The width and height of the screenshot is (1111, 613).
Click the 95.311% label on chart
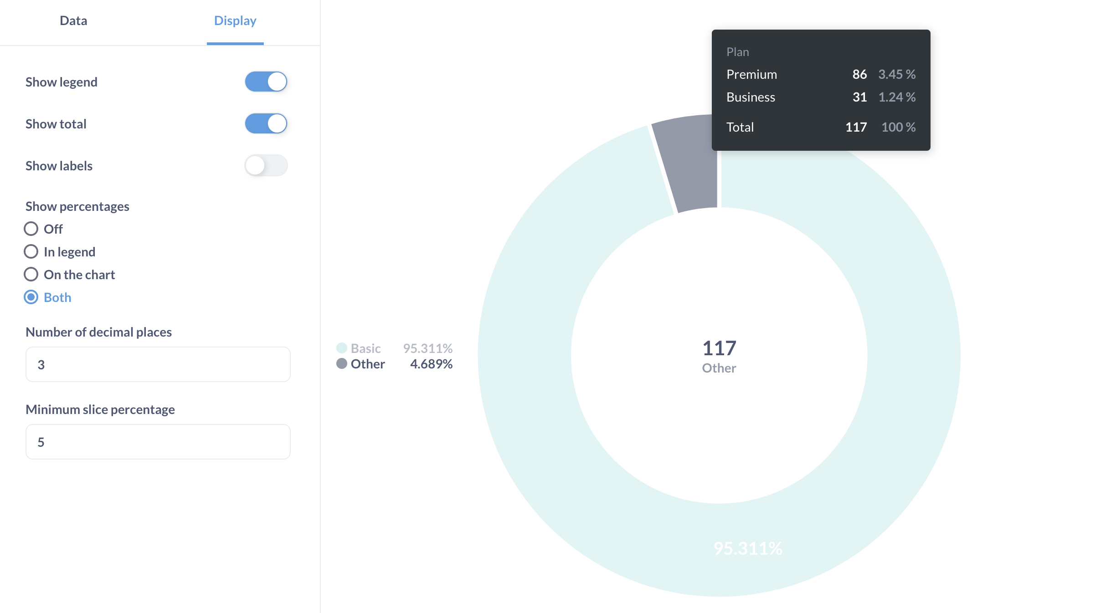click(x=748, y=548)
